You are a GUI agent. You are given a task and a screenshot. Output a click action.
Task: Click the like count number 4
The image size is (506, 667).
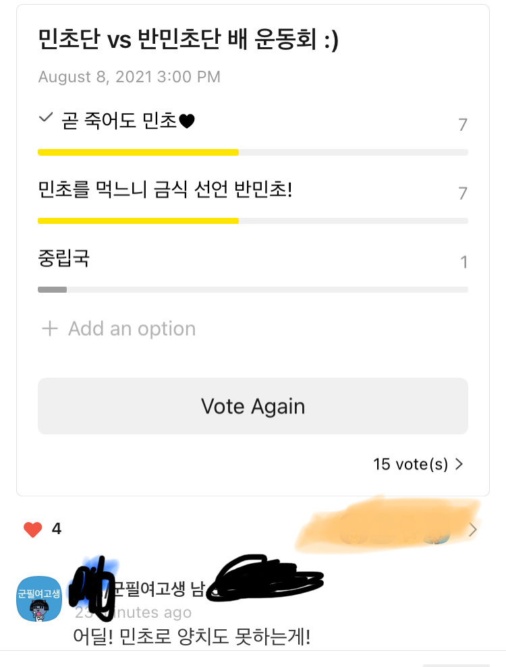pos(57,529)
